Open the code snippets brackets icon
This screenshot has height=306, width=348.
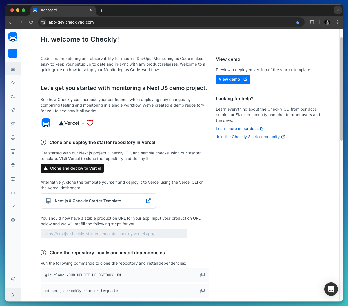click(x=13, y=193)
